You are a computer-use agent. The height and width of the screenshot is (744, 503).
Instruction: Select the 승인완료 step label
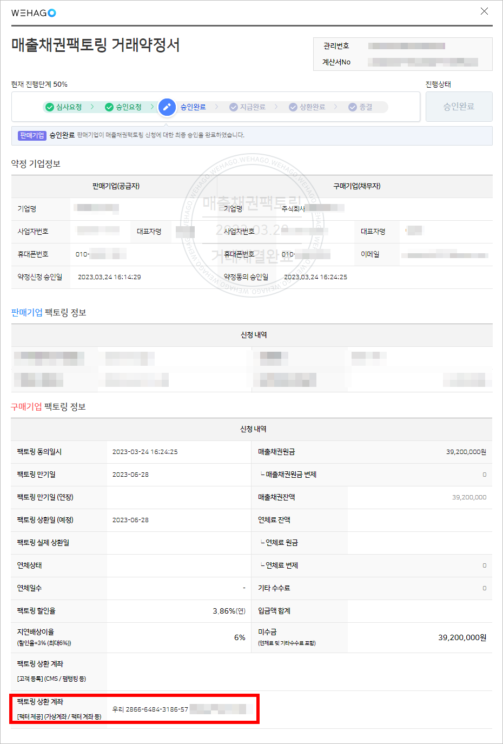pyautogui.click(x=193, y=107)
